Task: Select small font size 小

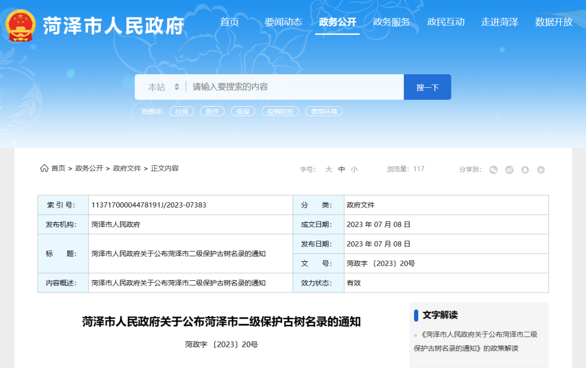Action: point(354,169)
